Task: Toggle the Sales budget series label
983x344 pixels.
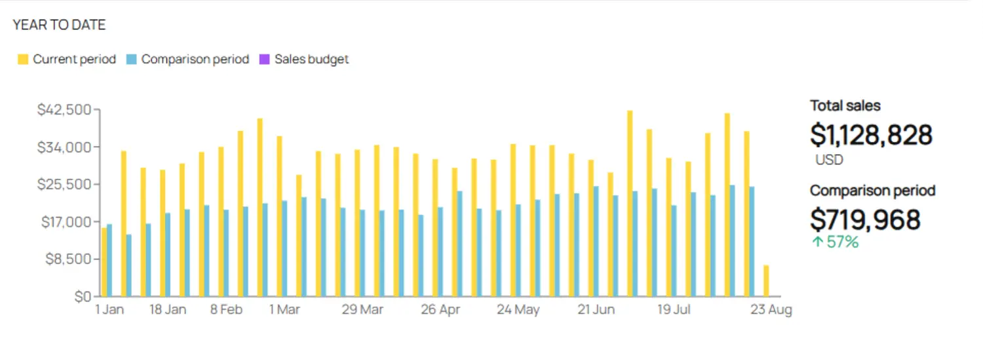Action: (x=311, y=60)
